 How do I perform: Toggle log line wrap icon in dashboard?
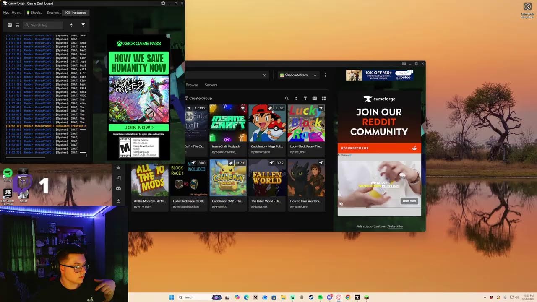[x=18, y=25]
